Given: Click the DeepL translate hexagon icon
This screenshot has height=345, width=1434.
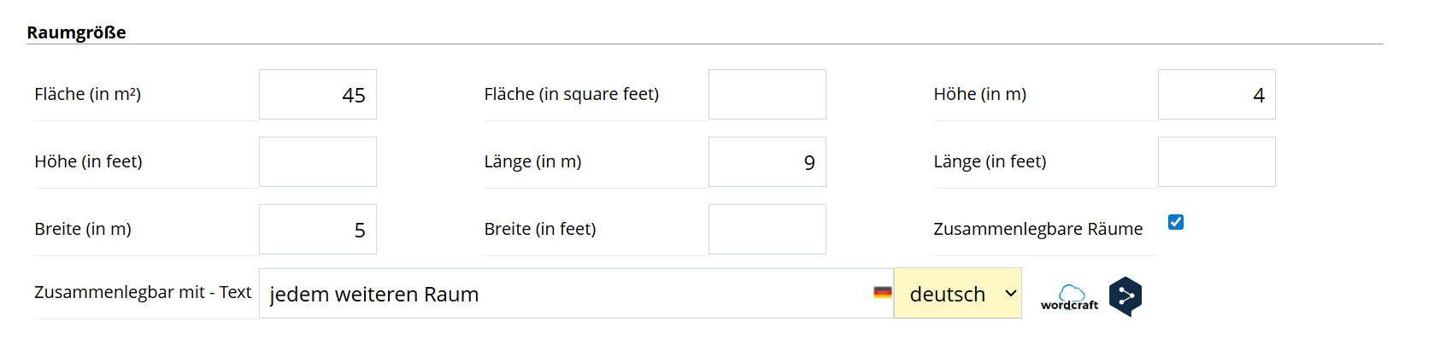Looking at the screenshot, I should tap(1125, 297).
